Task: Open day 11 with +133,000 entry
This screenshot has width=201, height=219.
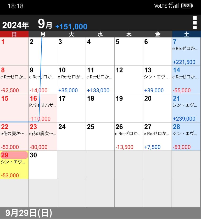Action: pos(100,80)
